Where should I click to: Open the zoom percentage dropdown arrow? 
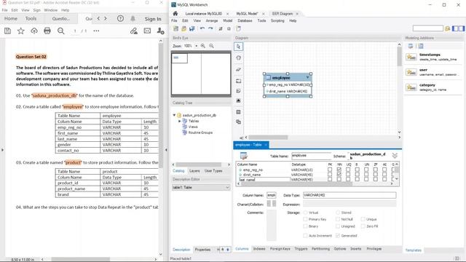click(196, 46)
